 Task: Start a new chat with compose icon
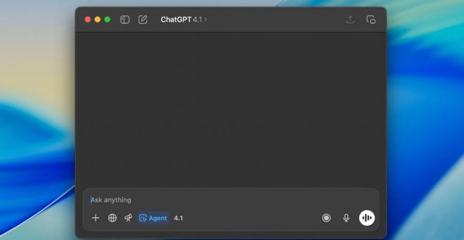coord(143,20)
